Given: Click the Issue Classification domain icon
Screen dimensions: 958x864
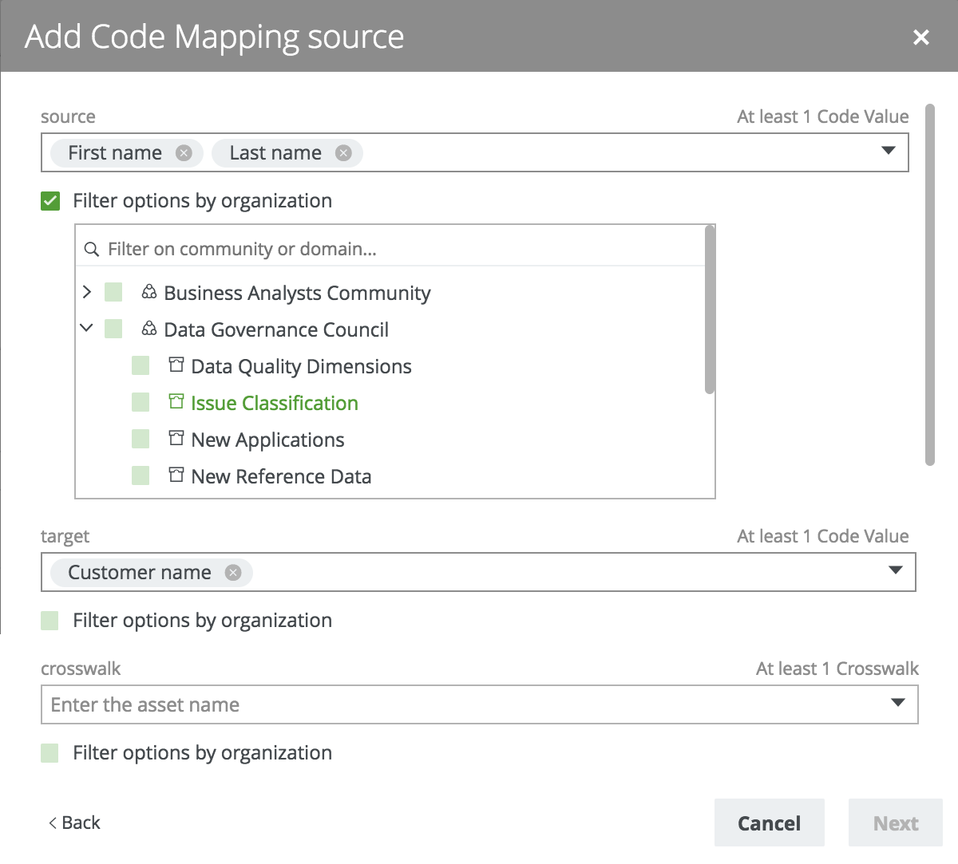Looking at the screenshot, I should click(176, 402).
